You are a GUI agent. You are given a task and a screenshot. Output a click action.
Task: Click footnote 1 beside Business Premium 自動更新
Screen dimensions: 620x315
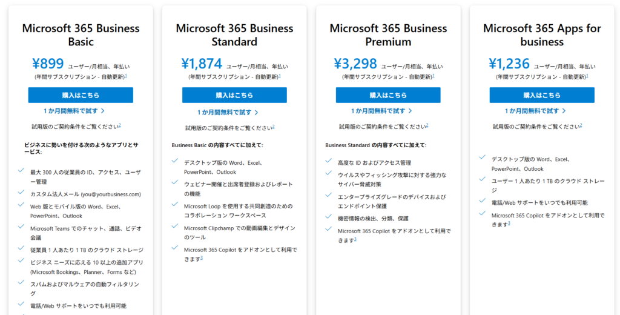[x=434, y=76]
